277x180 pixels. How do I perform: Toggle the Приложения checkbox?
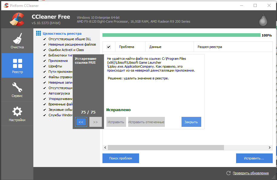pyautogui.click(x=45, y=61)
